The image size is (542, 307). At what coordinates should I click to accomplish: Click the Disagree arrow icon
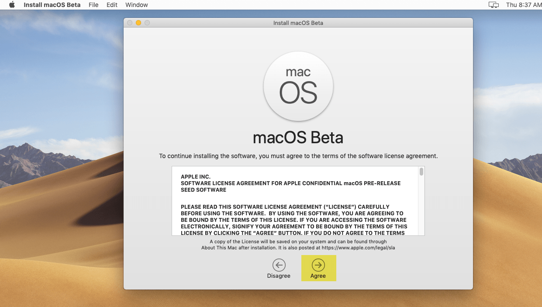[x=279, y=265]
